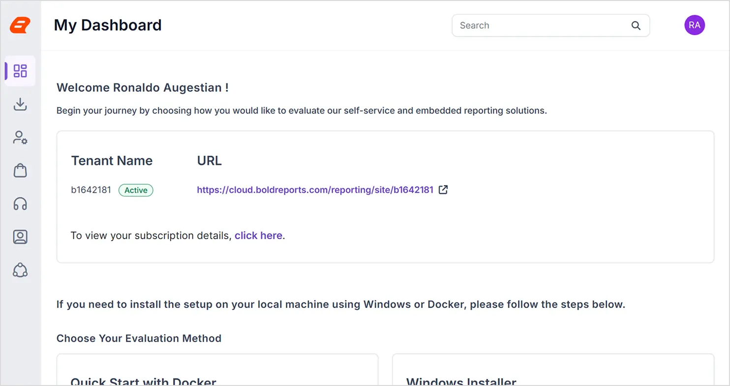The height and width of the screenshot is (386, 730).
Task: Click the My Dashboard page title
Action: (108, 25)
